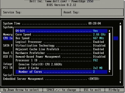Screen dimensions: 125x93
Task: Click down arrow of main menu scrollbar
Action: (120, 82)
